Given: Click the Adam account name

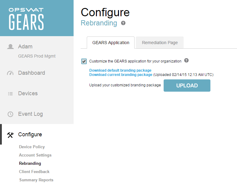Looking at the screenshot, I should [25, 47].
